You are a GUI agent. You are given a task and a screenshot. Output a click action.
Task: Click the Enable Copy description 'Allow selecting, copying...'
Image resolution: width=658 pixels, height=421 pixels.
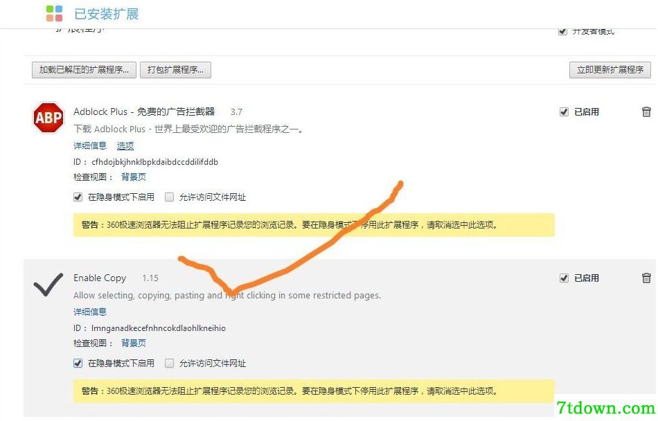[x=227, y=295]
